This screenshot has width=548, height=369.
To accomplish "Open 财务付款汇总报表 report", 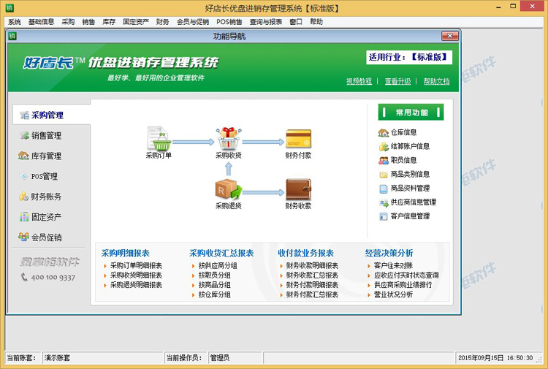I will 312,295.
